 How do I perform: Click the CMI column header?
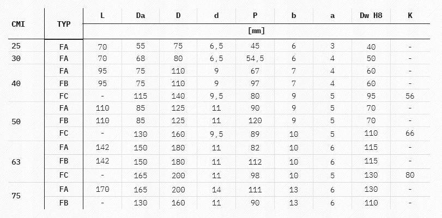click(x=18, y=25)
